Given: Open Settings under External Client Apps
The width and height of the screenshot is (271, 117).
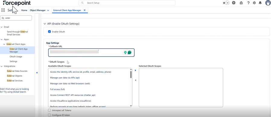Looking at the screenshot, I should 13,61.
